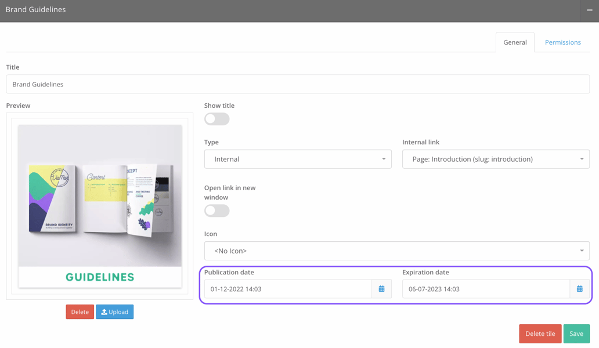Open the publication date calendar picker

click(381, 288)
